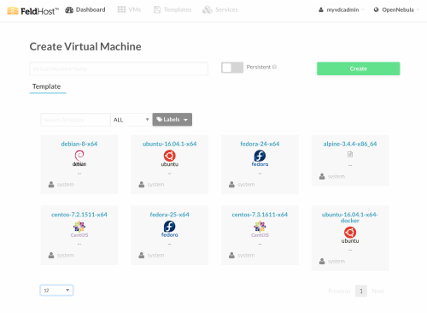427x313 pixels.
Task: Click the user icon next to myvdcadmin
Action: tap(321, 9)
